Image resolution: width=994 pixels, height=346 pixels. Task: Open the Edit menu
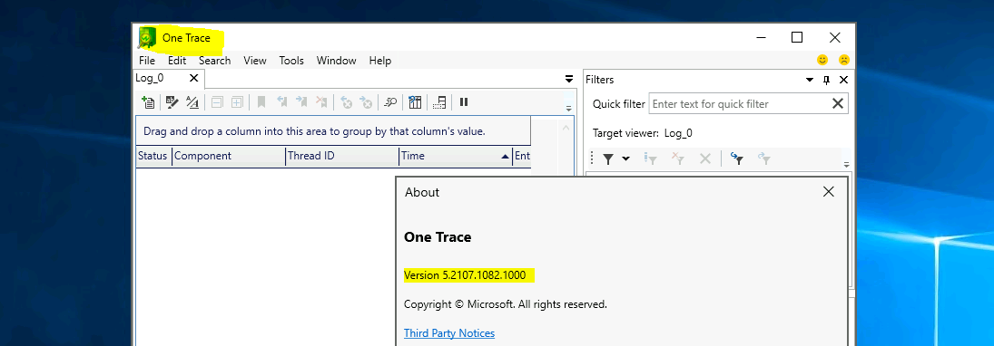click(177, 61)
